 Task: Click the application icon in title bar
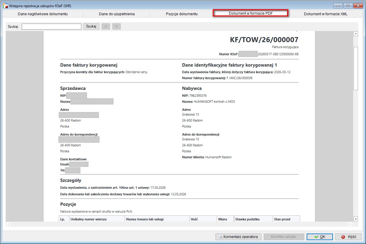pyautogui.click(x=5, y=6)
